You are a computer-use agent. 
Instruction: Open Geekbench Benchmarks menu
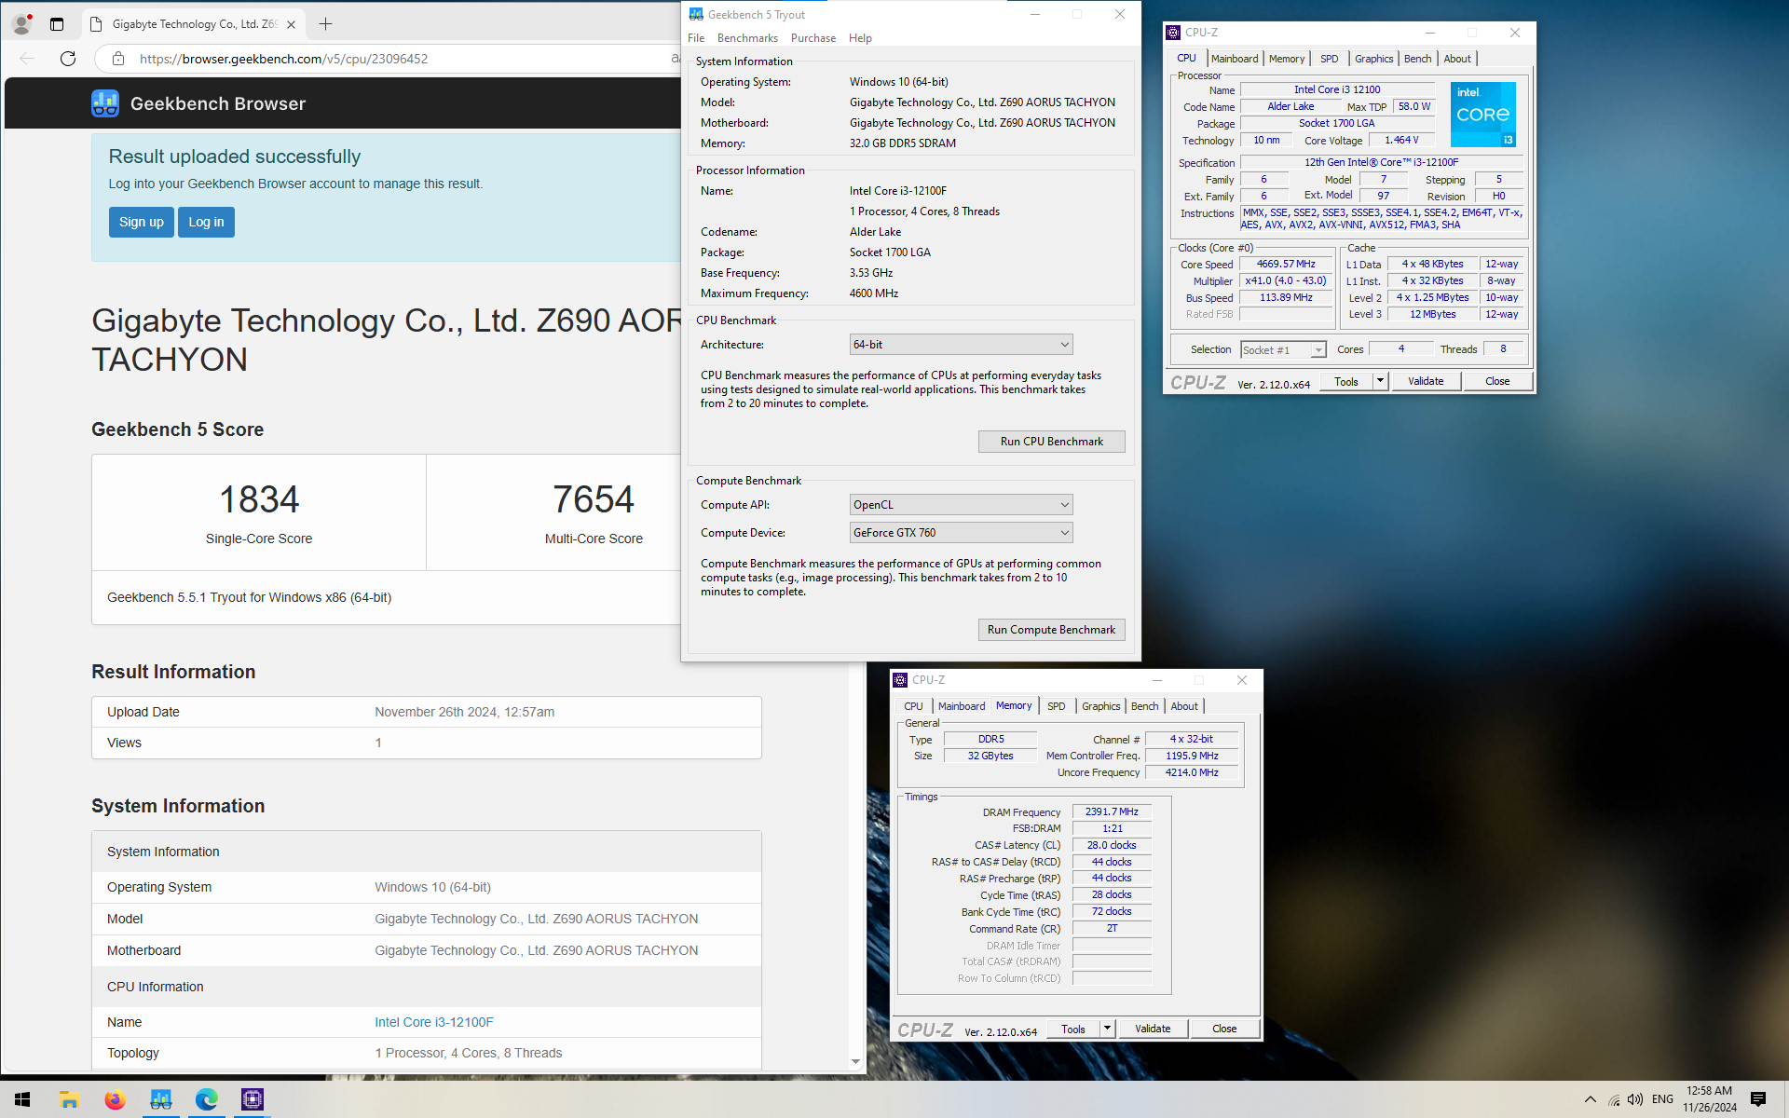747,38
